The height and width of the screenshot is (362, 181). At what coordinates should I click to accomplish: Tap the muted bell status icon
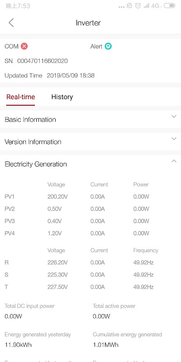tap(129, 6)
